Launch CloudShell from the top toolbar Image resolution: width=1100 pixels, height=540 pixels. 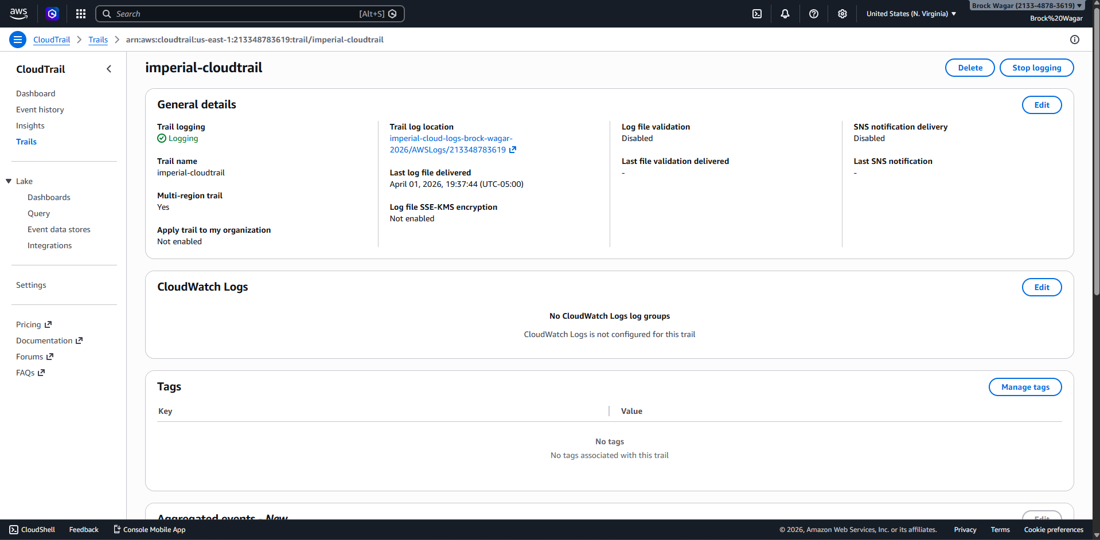click(x=757, y=13)
